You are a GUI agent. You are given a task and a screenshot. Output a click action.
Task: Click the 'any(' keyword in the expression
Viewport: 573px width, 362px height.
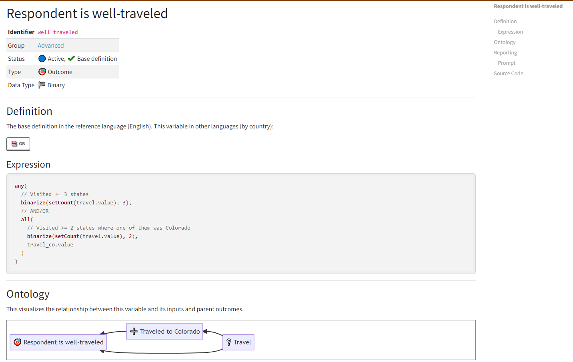coord(21,186)
